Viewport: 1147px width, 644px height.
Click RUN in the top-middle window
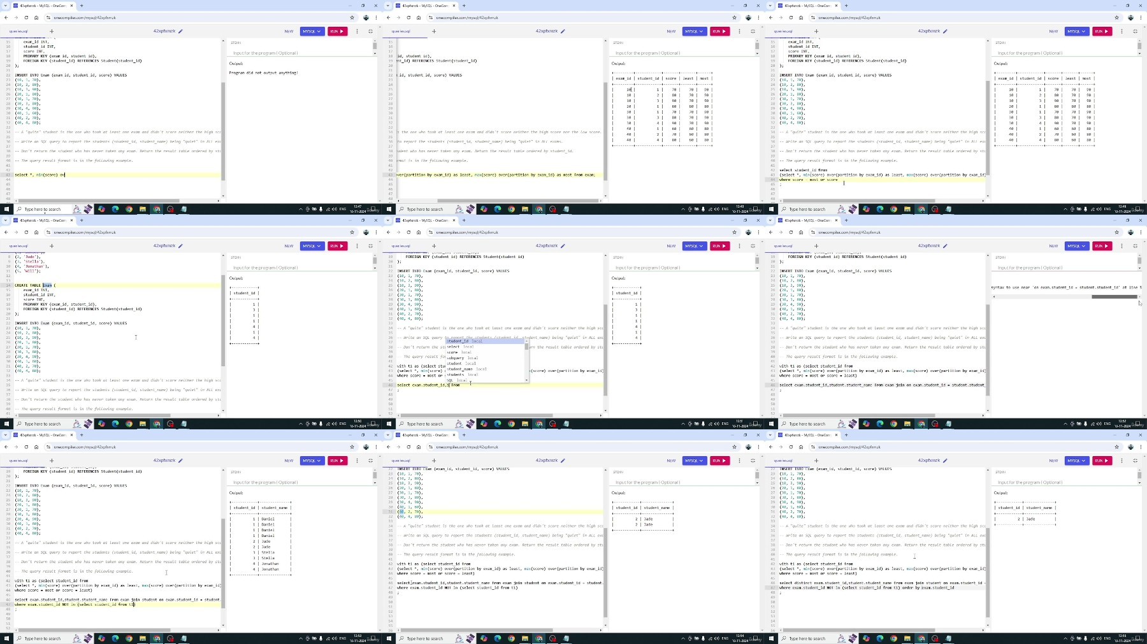click(719, 31)
